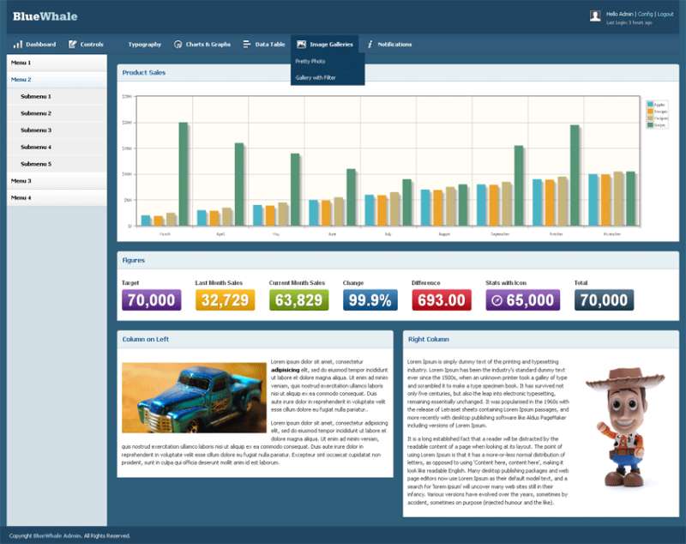Viewport: 686px width, 544px height.
Task: Choose Gallery with Filter menu entry
Action: pos(316,78)
